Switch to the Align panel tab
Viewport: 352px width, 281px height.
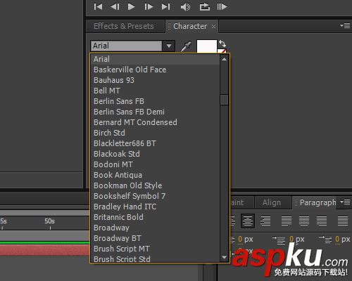[272, 202]
